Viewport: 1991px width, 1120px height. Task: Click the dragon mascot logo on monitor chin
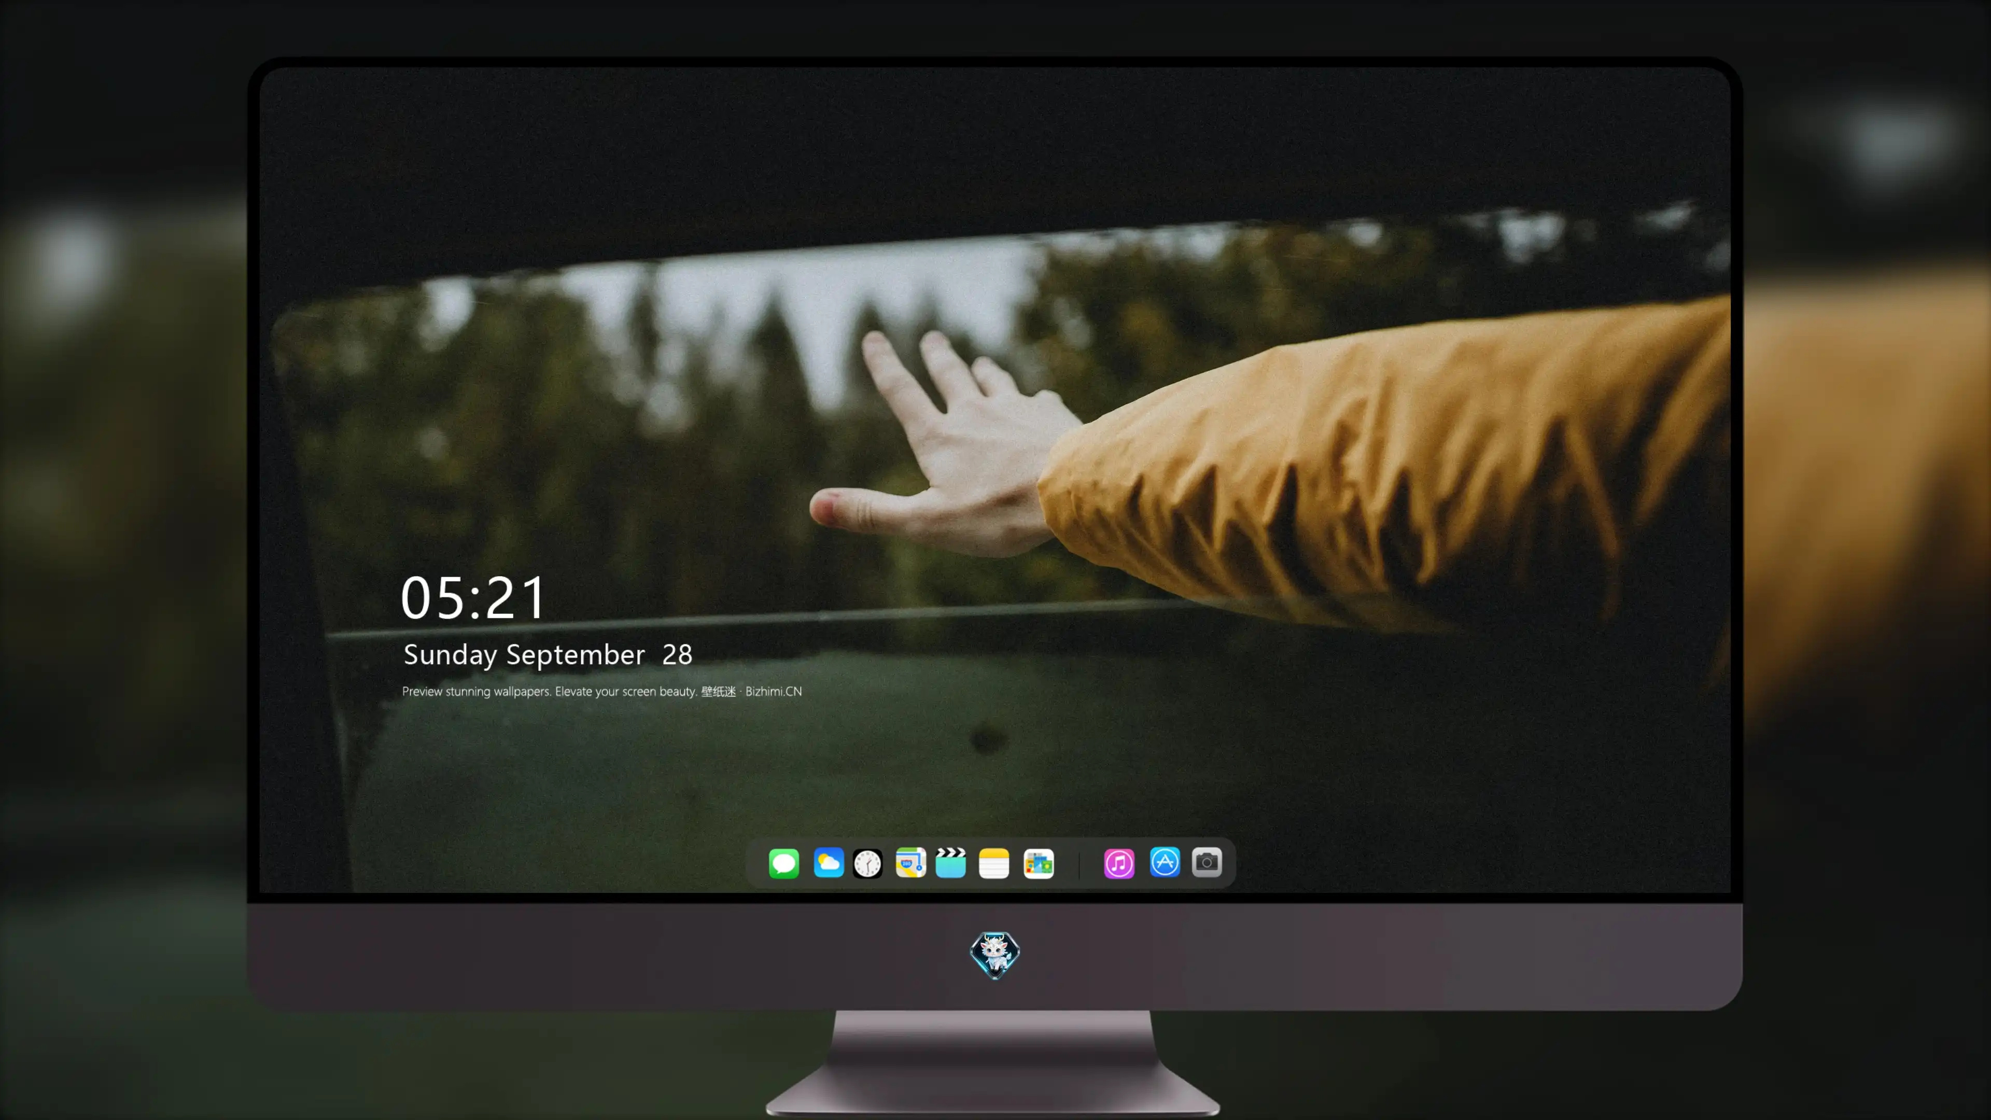click(x=995, y=955)
